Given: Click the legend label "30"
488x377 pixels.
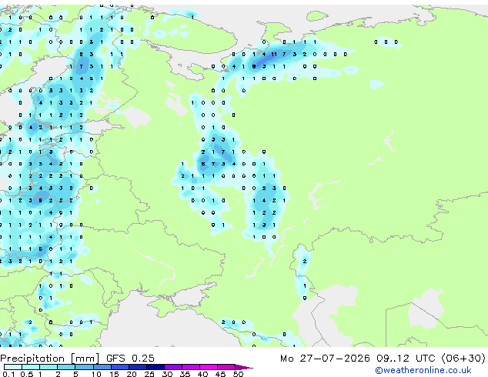Looking at the screenshot, I should click(x=167, y=374).
